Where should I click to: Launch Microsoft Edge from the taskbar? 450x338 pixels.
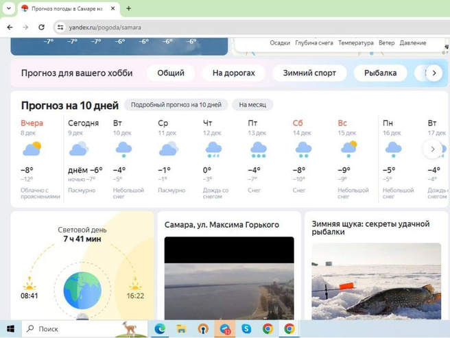point(160,329)
